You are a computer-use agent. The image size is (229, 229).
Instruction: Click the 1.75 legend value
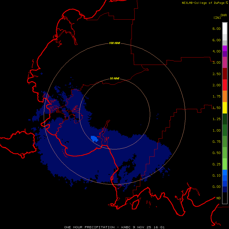point(217,96)
